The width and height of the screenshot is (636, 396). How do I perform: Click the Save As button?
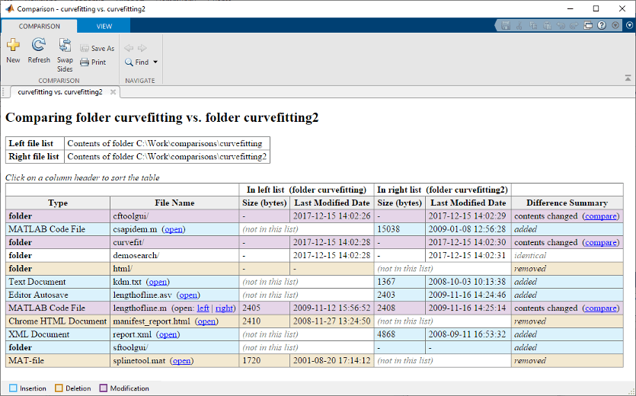[x=97, y=48]
